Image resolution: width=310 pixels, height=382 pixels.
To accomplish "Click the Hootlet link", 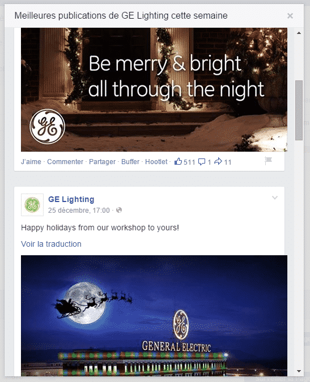I will (156, 162).
